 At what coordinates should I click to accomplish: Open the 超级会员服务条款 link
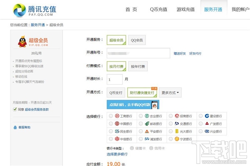[x=37, y=109]
